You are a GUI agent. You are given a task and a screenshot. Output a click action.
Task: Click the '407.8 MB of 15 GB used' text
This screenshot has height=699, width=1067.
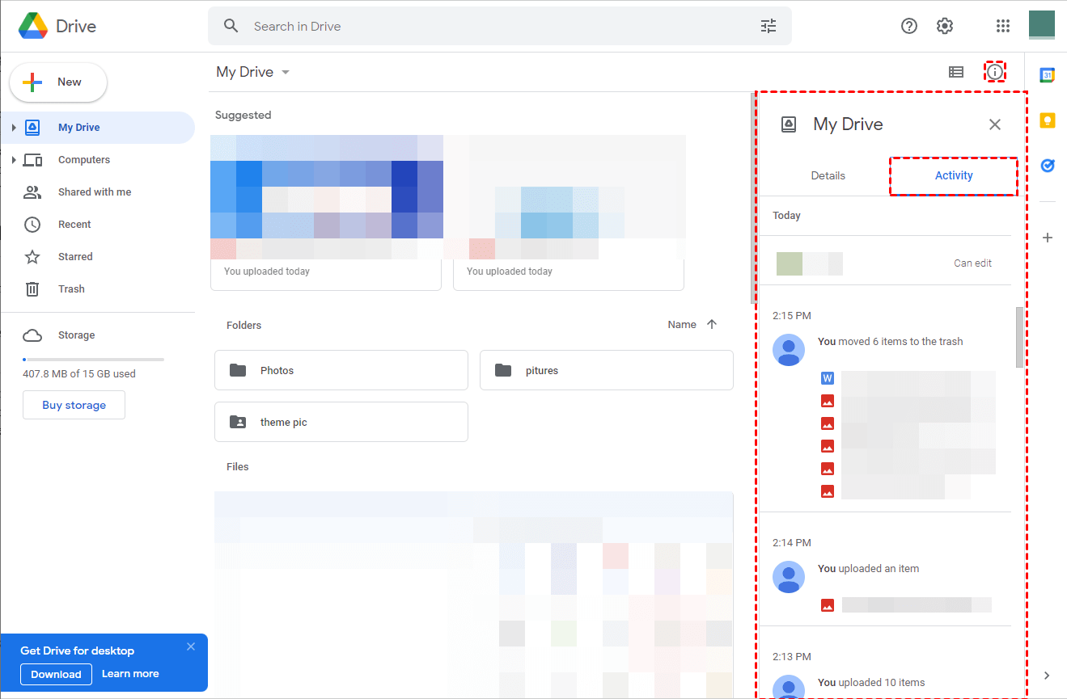click(x=79, y=374)
